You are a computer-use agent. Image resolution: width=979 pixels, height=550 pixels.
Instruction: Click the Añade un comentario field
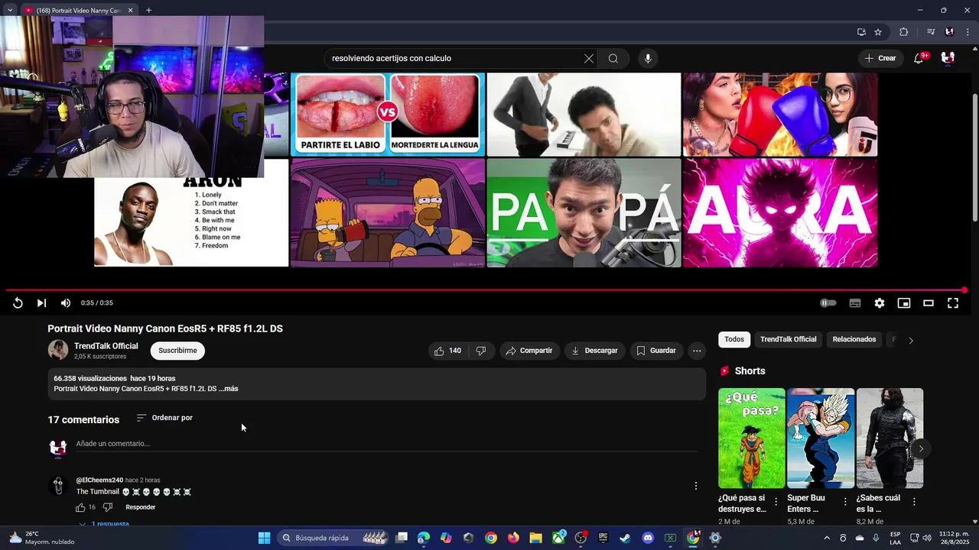(x=386, y=444)
